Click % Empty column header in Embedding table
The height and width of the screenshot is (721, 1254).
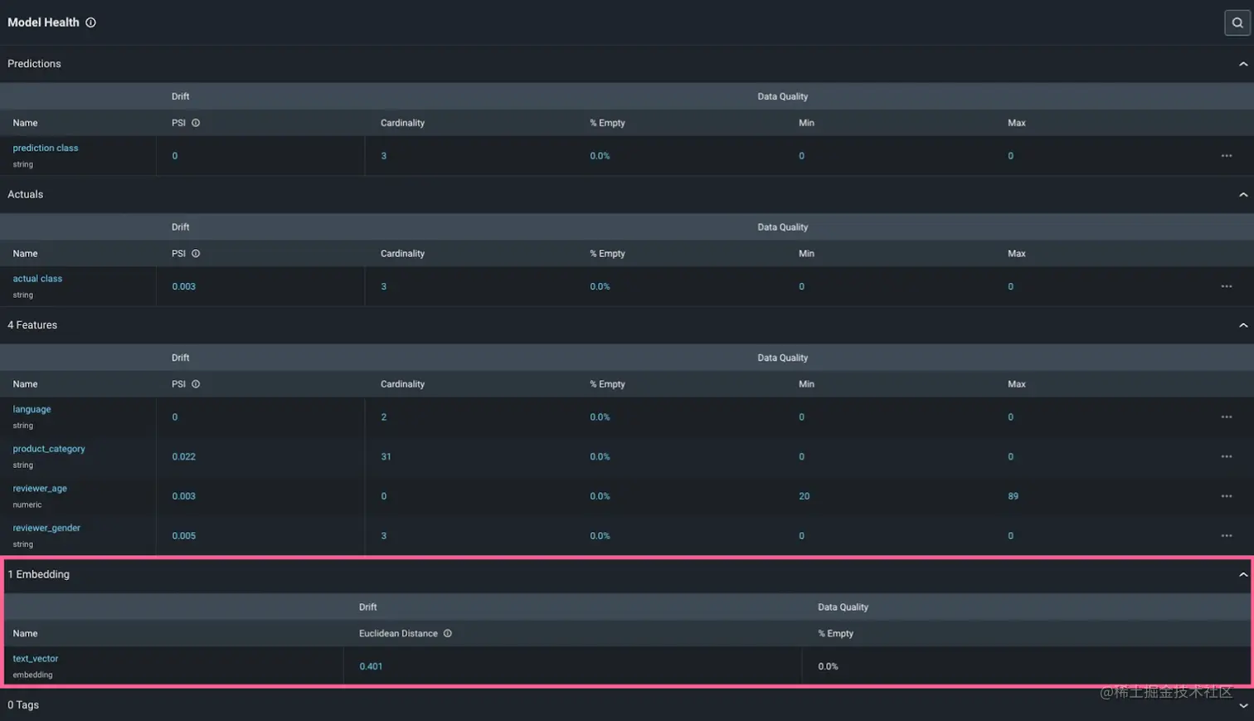pyautogui.click(x=836, y=633)
